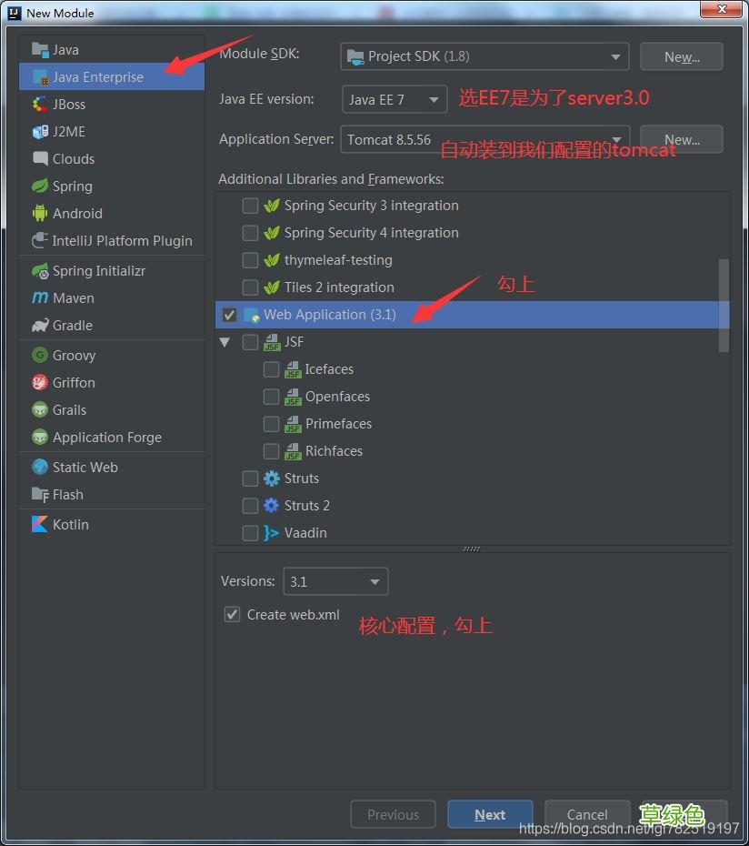Click the Next button
The image size is (749, 846).
(x=489, y=814)
